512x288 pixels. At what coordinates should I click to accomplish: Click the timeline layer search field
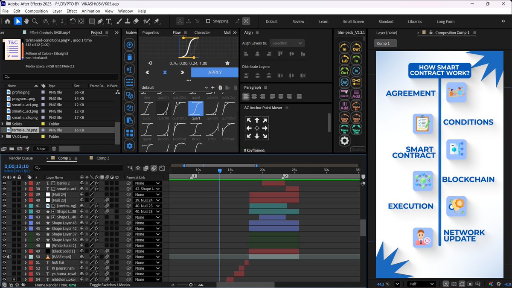click(79, 168)
